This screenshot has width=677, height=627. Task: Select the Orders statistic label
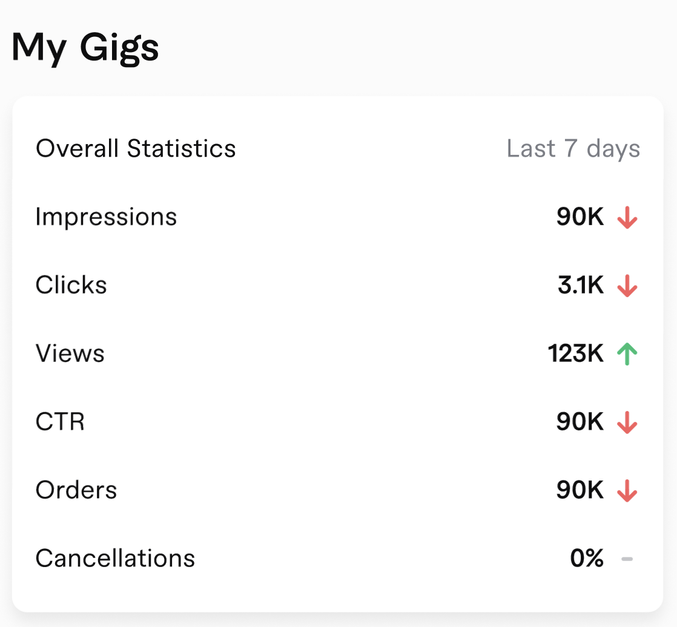(76, 490)
